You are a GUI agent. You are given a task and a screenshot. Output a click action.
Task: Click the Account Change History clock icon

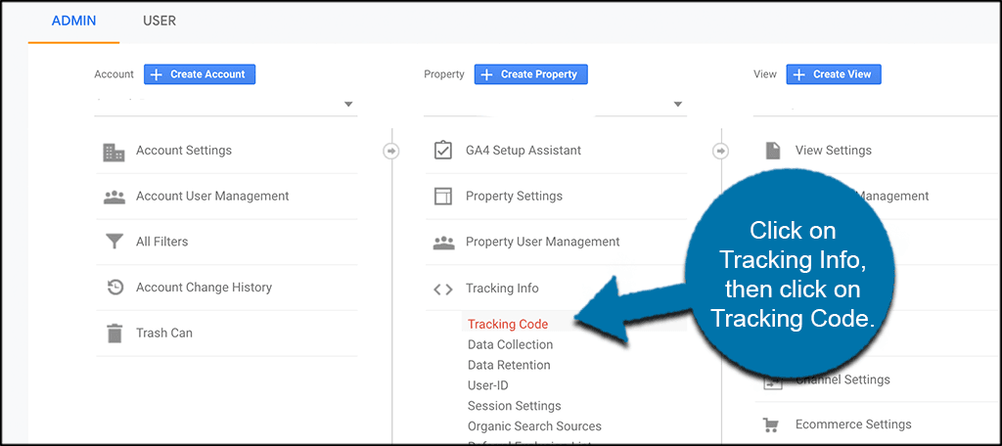pyautogui.click(x=114, y=288)
